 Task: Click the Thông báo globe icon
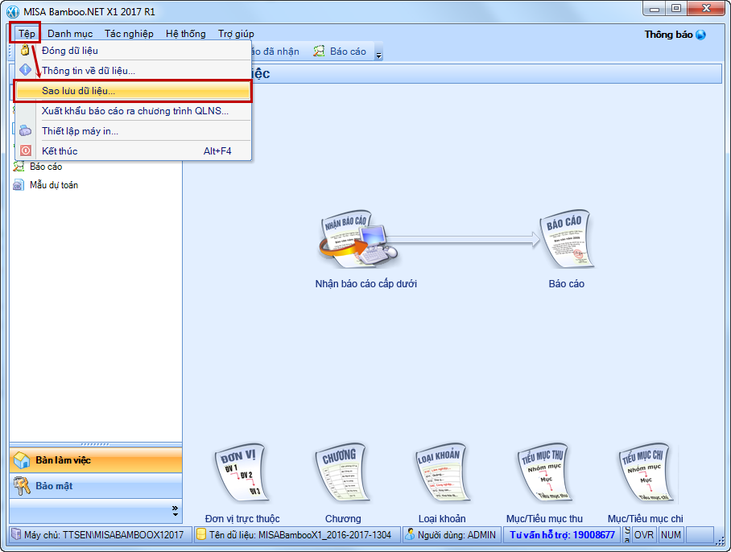(x=700, y=35)
